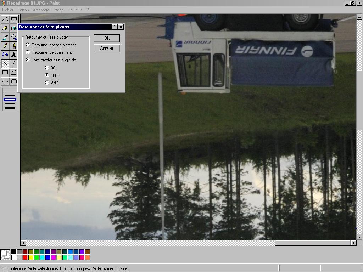Image resolution: width=363 pixels, height=272 pixels.
Task: Confirm rotation with the OK button
Action: (x=107, y=38)
